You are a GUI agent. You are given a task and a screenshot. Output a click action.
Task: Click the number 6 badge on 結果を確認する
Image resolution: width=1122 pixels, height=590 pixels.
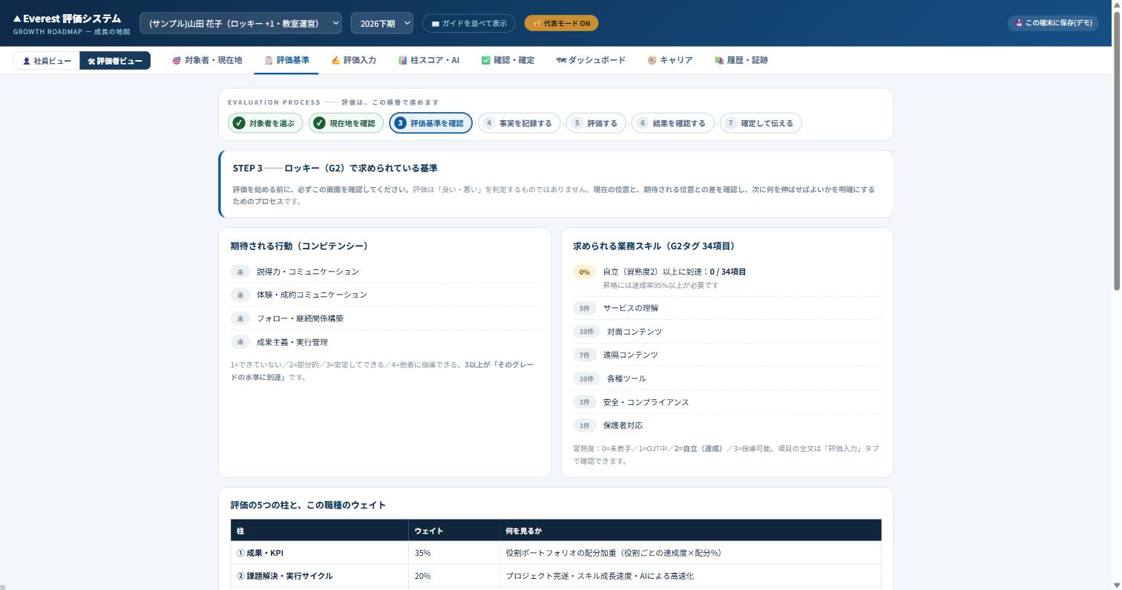643,123
